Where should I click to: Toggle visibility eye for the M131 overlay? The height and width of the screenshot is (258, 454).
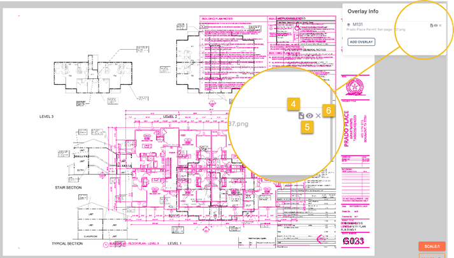pos(436,25)
